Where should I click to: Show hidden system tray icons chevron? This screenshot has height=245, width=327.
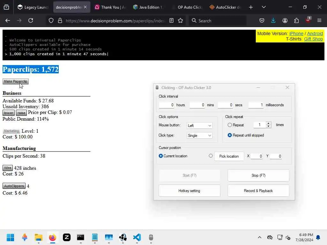pyautogui.click(x=259, y=237)
